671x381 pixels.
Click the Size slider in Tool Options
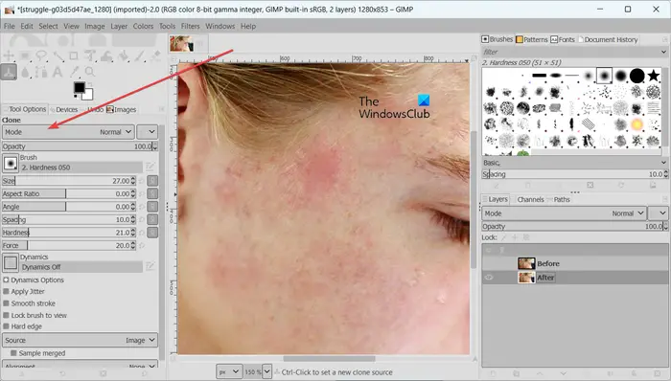(x=68, y=181)
